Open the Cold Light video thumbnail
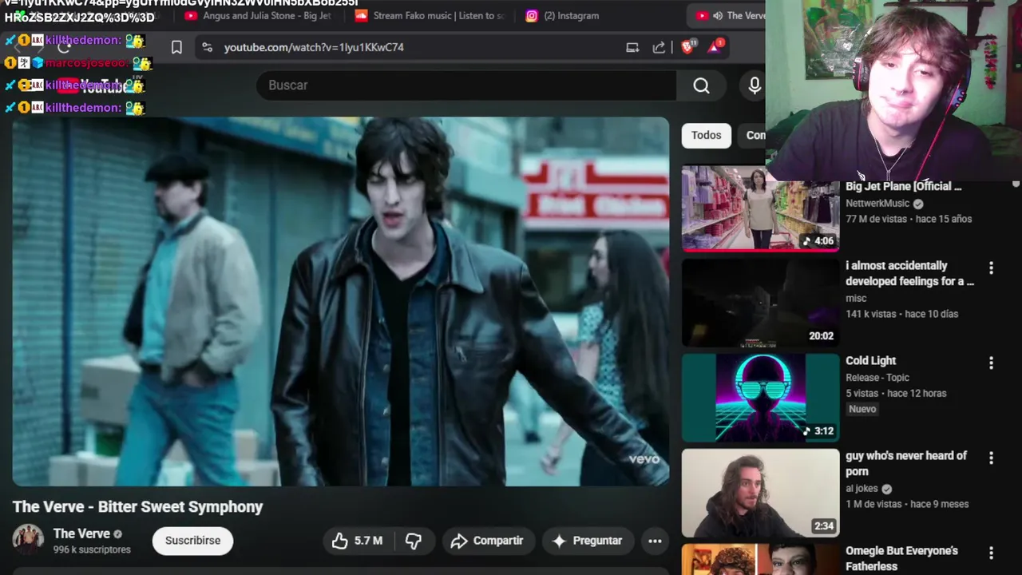Image resolution: width=1022 pixels, height=575 pixels. pos(760,398)
